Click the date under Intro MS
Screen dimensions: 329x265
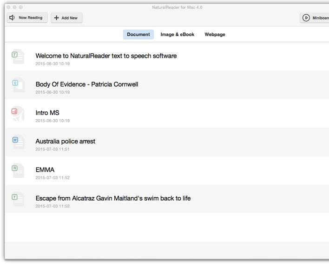point(53,121)
